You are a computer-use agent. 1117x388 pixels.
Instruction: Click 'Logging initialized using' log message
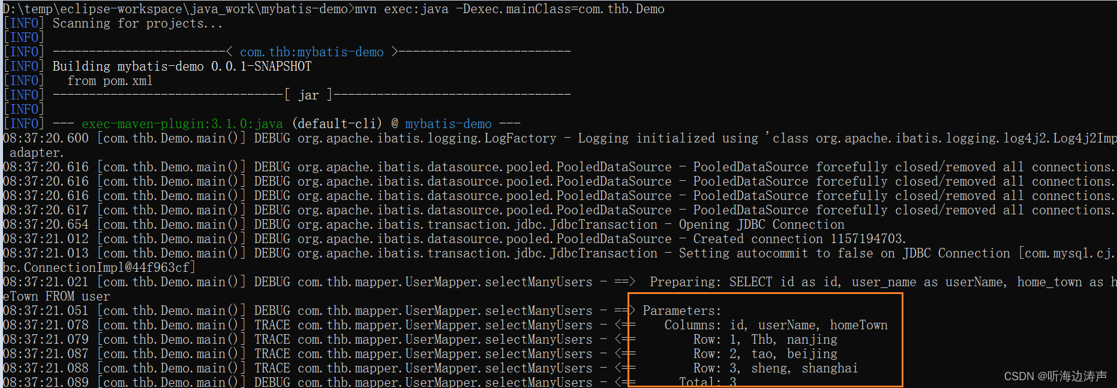coord(668,138)
